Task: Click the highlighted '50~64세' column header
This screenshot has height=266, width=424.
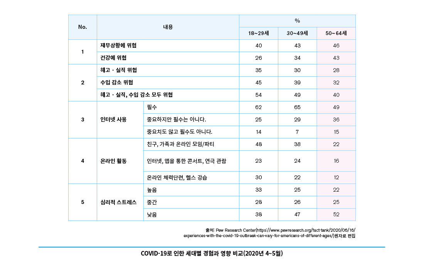Action: [x=336, y=34]
